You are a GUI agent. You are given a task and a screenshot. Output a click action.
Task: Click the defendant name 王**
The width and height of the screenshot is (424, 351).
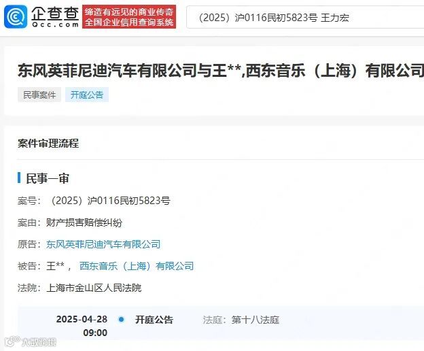tap(56, 266)
